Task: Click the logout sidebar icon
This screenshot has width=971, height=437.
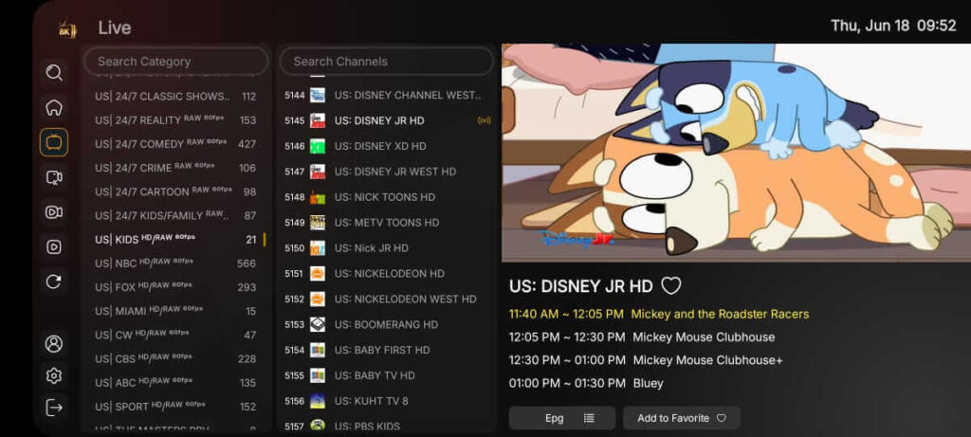Action: (54, 408)
